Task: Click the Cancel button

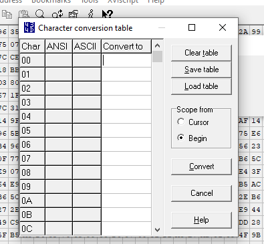Action: click(201, 193)
